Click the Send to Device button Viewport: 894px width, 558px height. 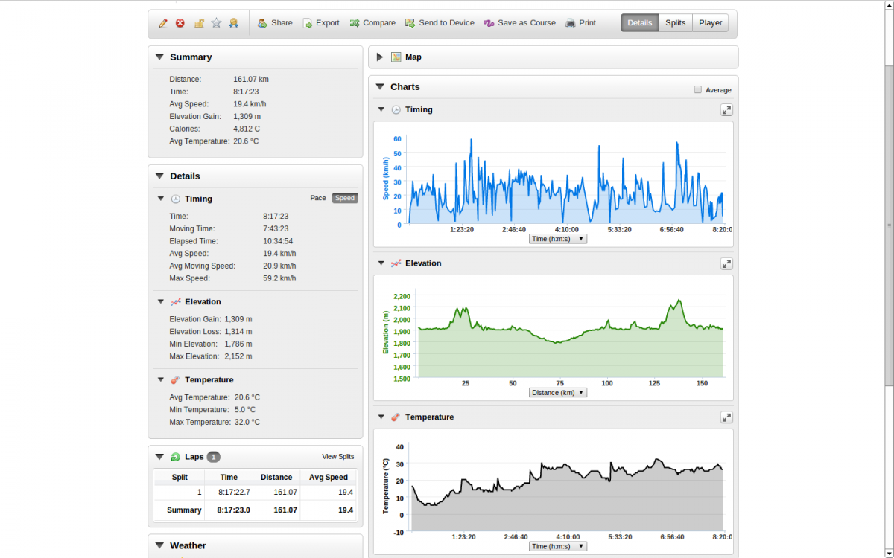click(440, 23)
